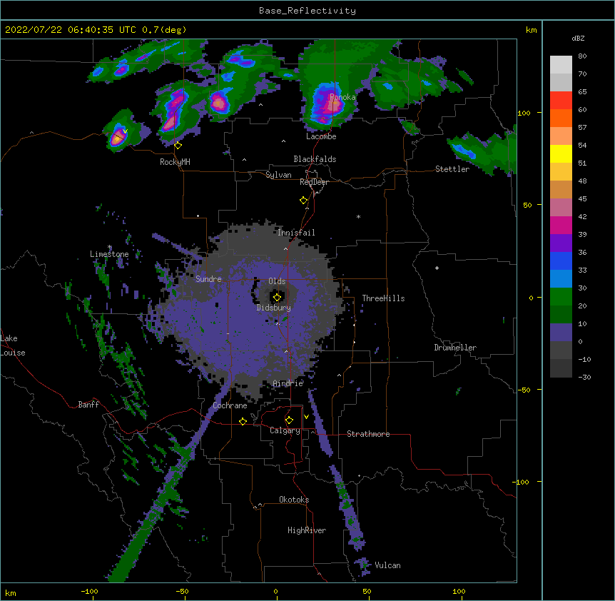Pick the slate purple 0-10 dBZ legend color
The image size is (615, 601).
tap(561, 333)
